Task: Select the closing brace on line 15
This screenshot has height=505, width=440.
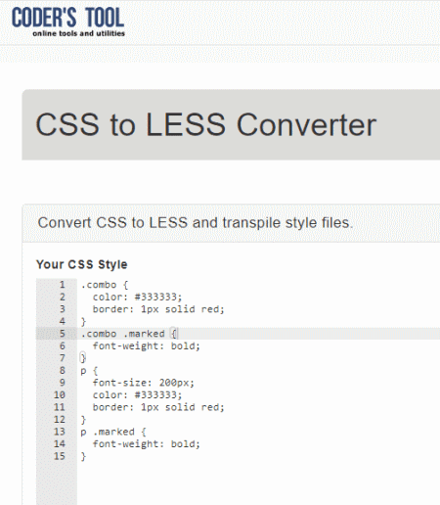Action: (83, 456)
